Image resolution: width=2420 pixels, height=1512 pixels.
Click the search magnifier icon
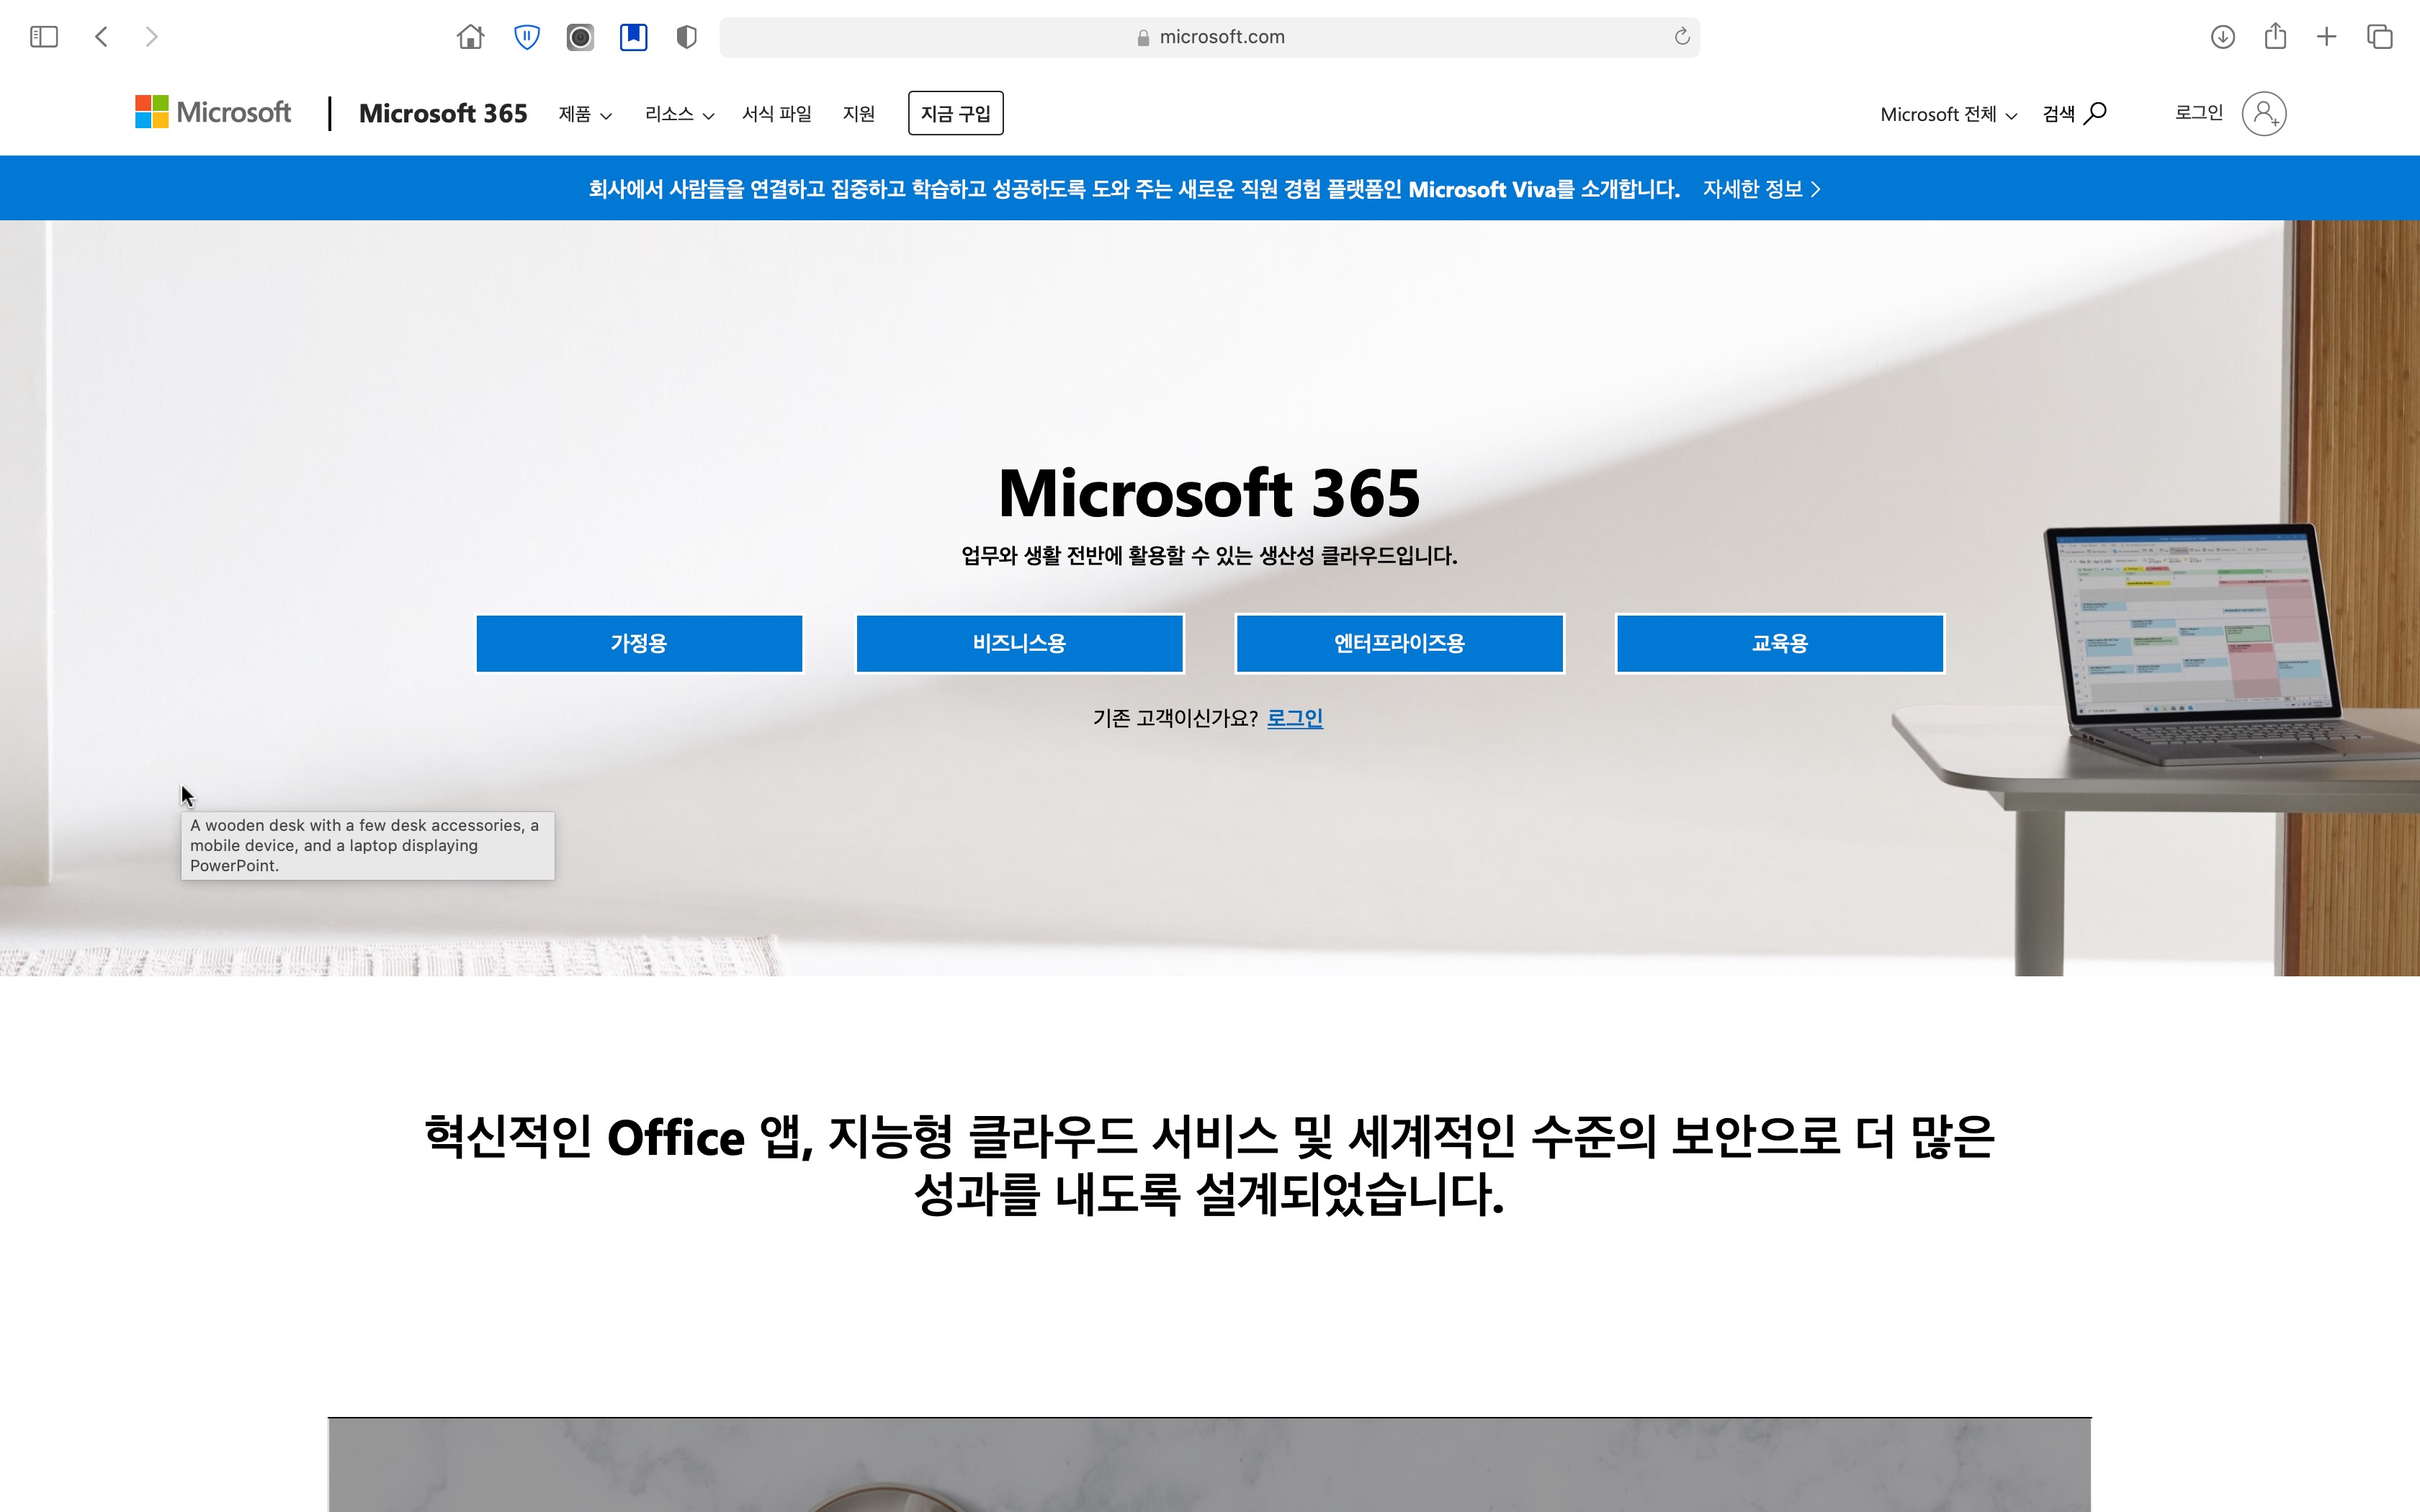pyautogui.click(x=2095, y=113)
